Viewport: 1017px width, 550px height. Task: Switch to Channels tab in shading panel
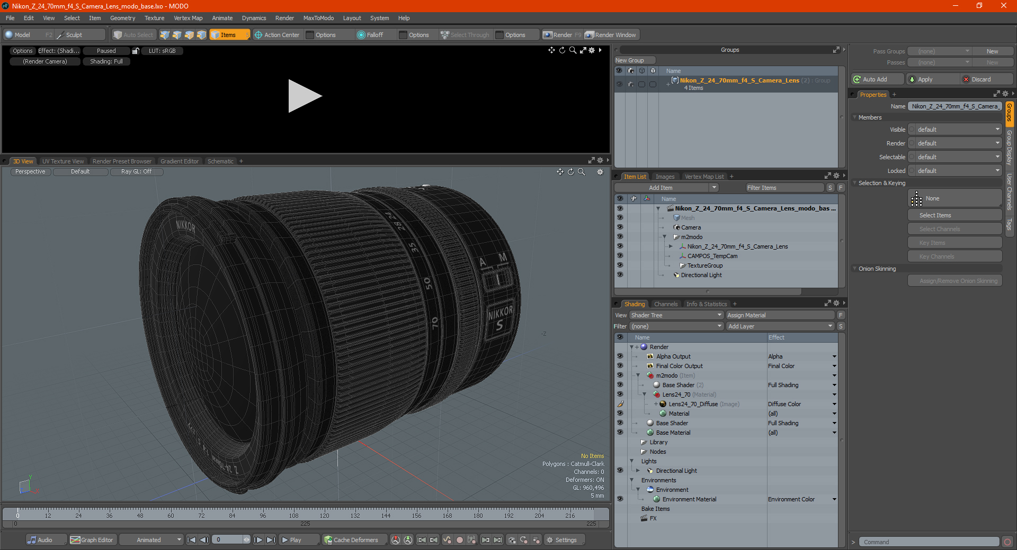click(665, 304)
